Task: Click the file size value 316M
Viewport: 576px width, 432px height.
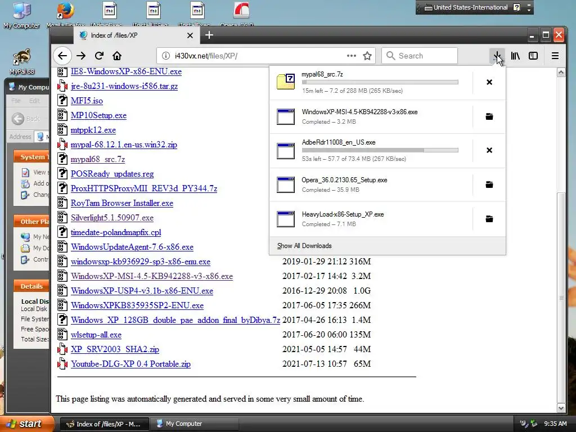Action: [359, 262]
